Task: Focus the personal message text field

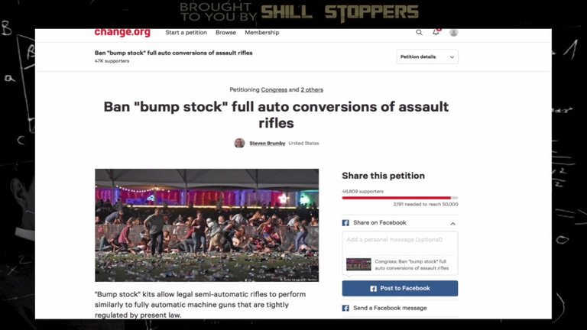Action: pos(400,242)
